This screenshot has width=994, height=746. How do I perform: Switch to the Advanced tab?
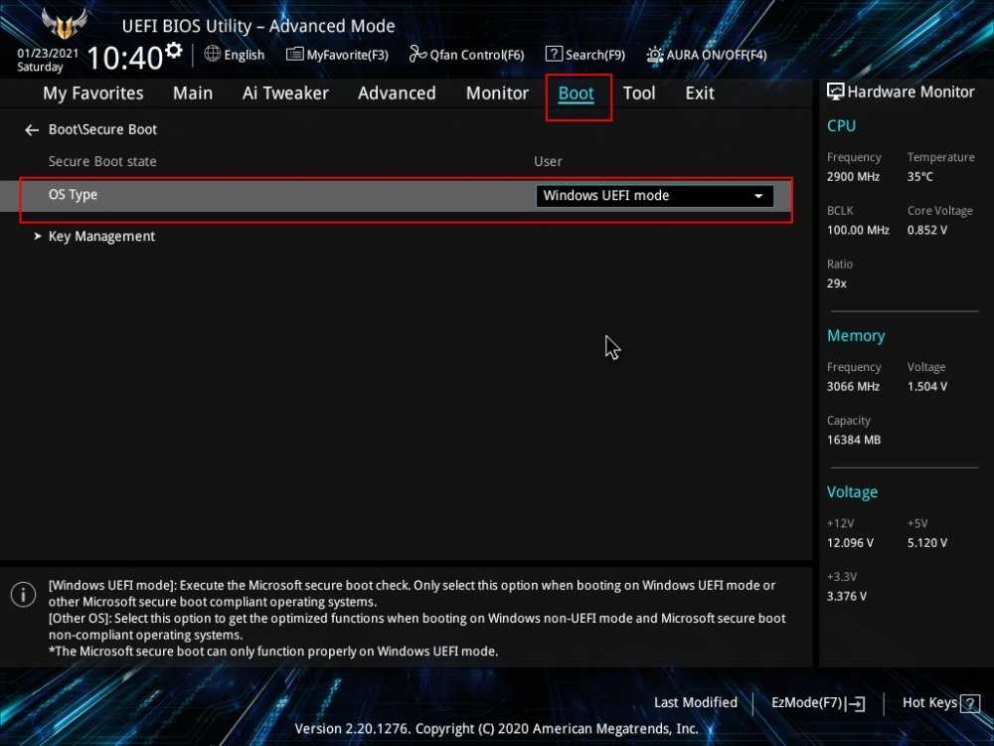(397, 93)
